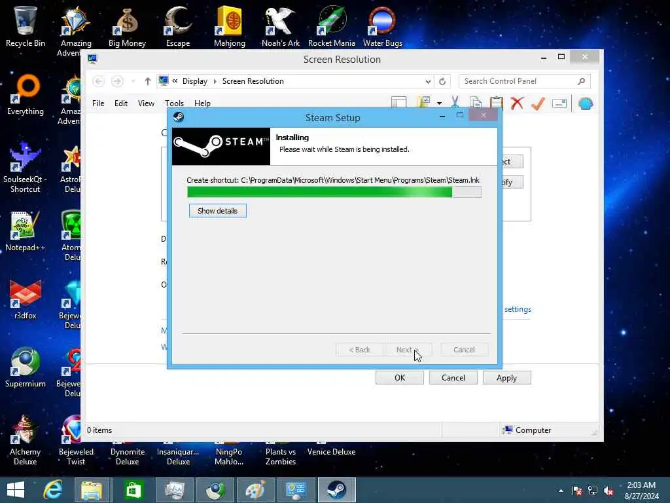This screenshot has height=503, width=670.
Task: Click the Computer status bar entry
Action: click(527, 430)
